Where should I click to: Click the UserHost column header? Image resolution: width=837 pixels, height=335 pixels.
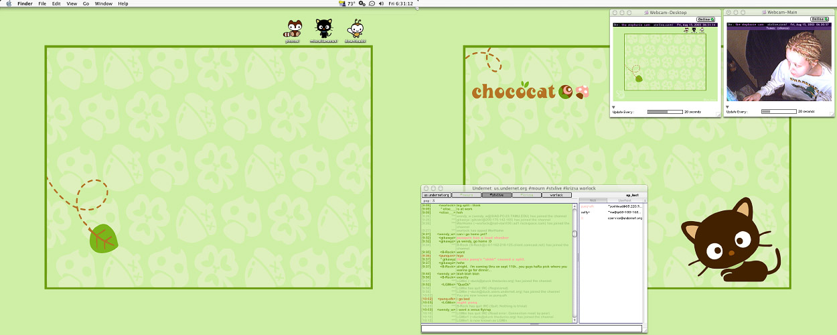pyautogui.click(x=624, y=200)
